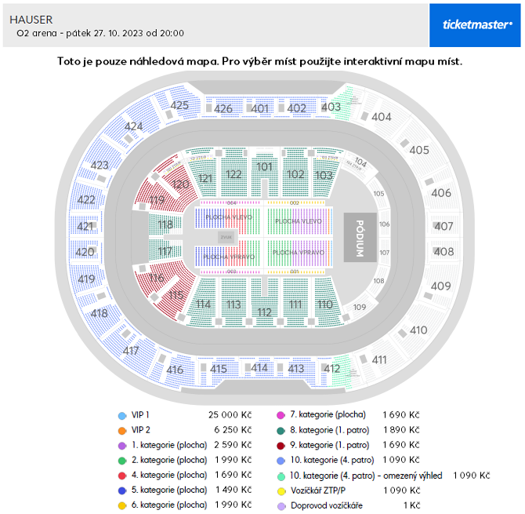Click the HAUSER event title
The width and height of the screenshot is (525, 514).
point(31,20)
